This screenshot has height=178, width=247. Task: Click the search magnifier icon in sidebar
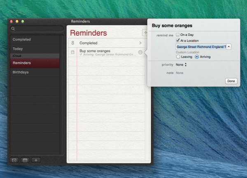click(13, 29)
